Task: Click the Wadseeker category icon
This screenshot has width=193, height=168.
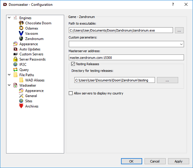Action: tap(15, 85)
